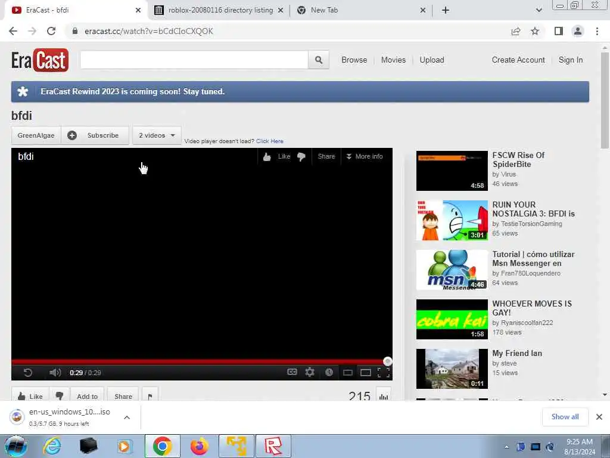Expand download item options chevron
The width and height of the screenshot is (610, 458).
tap(127, 417)
